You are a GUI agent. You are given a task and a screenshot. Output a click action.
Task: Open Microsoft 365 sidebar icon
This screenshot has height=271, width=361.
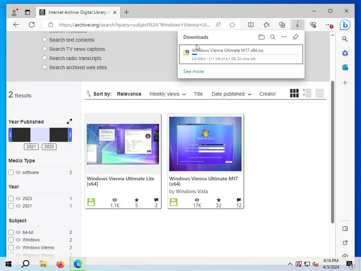(345, 53)
